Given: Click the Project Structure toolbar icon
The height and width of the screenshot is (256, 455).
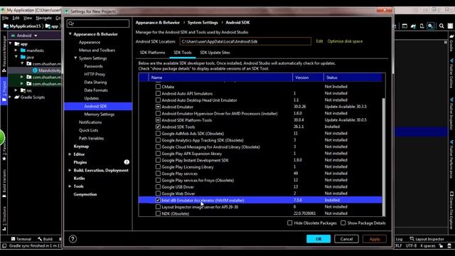Looking at the screenshot, I should [x=405, y=26].
